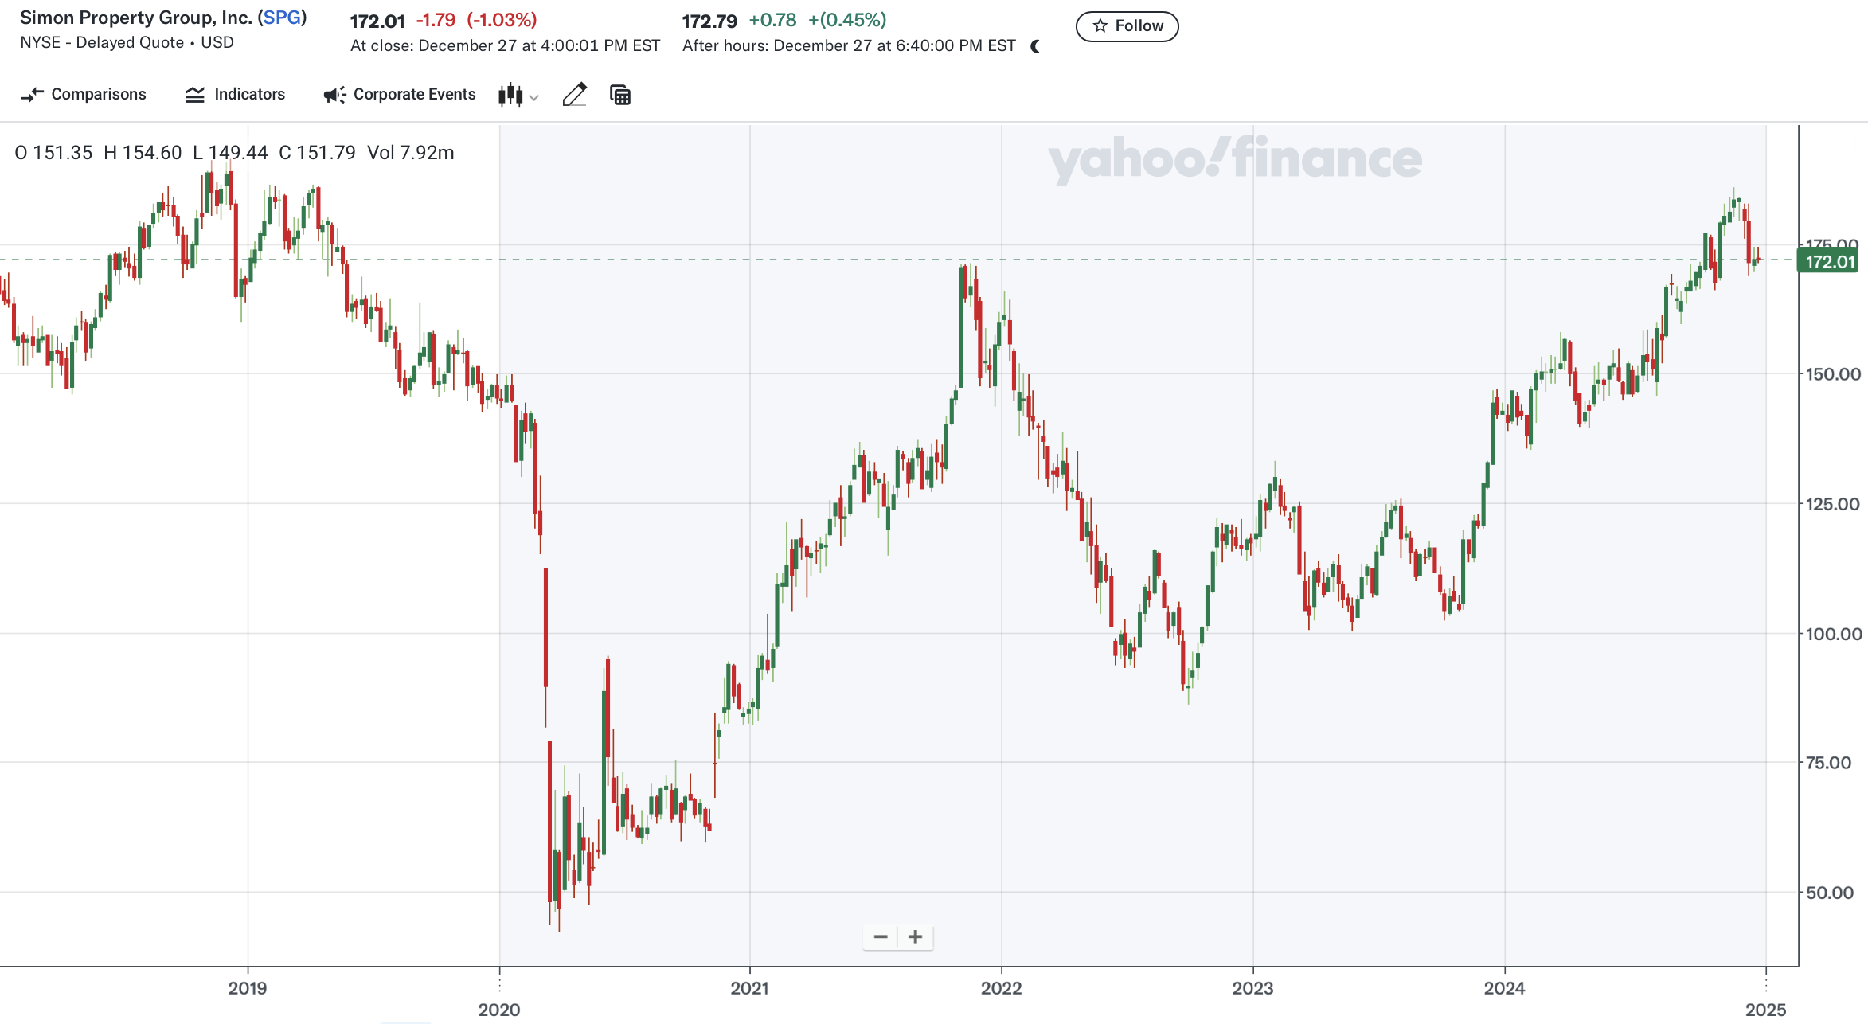Image resolution: width=1868 pixels, height=1024 pixels.
Task: Zoom out with the minus button
Action: pyautogui.click(x=881, y=936)
